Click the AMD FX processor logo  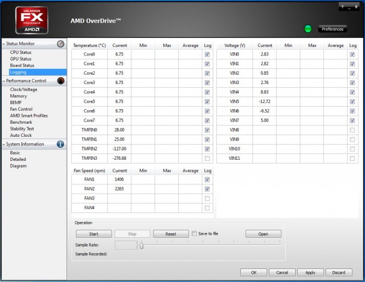click(32, 20)
